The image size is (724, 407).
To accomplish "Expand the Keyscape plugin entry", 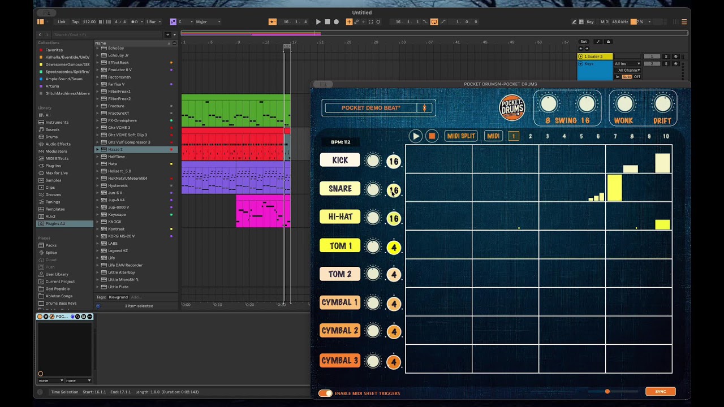I will pos(97,215).
